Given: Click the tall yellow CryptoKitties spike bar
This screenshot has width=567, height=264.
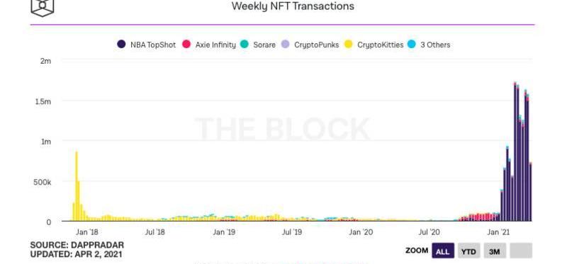Looking at the screenshot, I should (x=77, y=186).
